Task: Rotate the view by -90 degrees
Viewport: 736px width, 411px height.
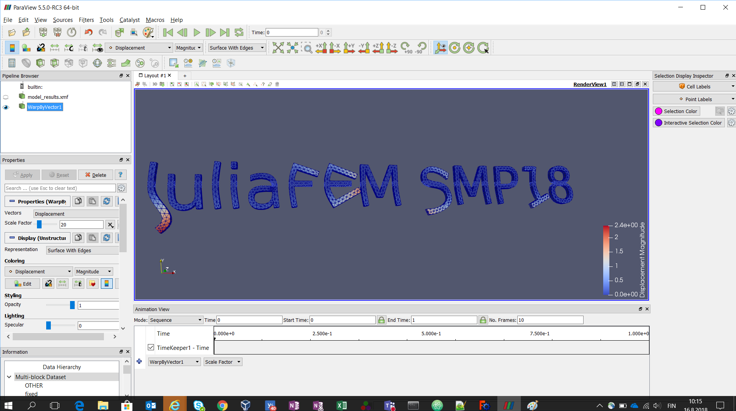Action: tap(421, 48)
